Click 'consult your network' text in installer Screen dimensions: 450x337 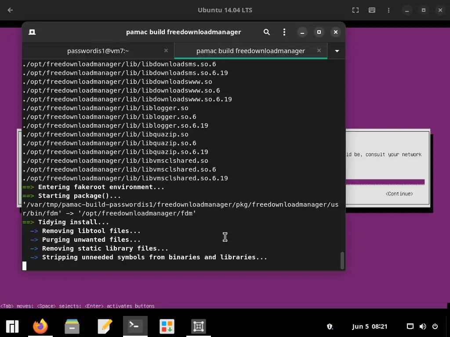pyautogui.click(x=393, y=154)
